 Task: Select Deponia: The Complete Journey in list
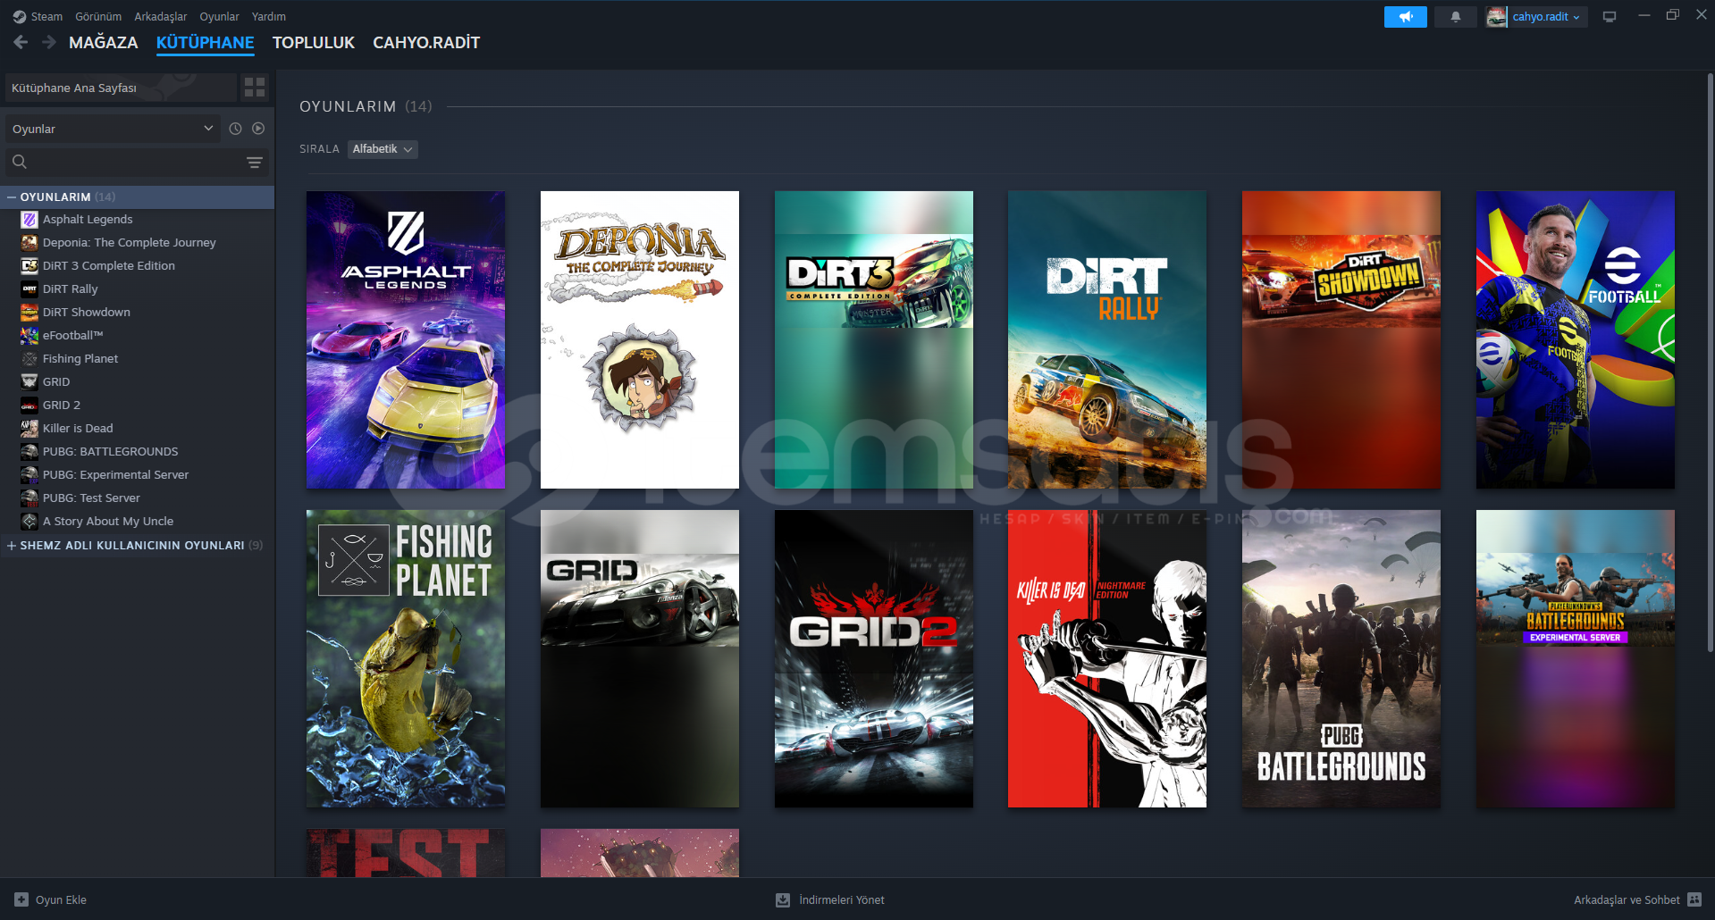click(x=130, y=242)
